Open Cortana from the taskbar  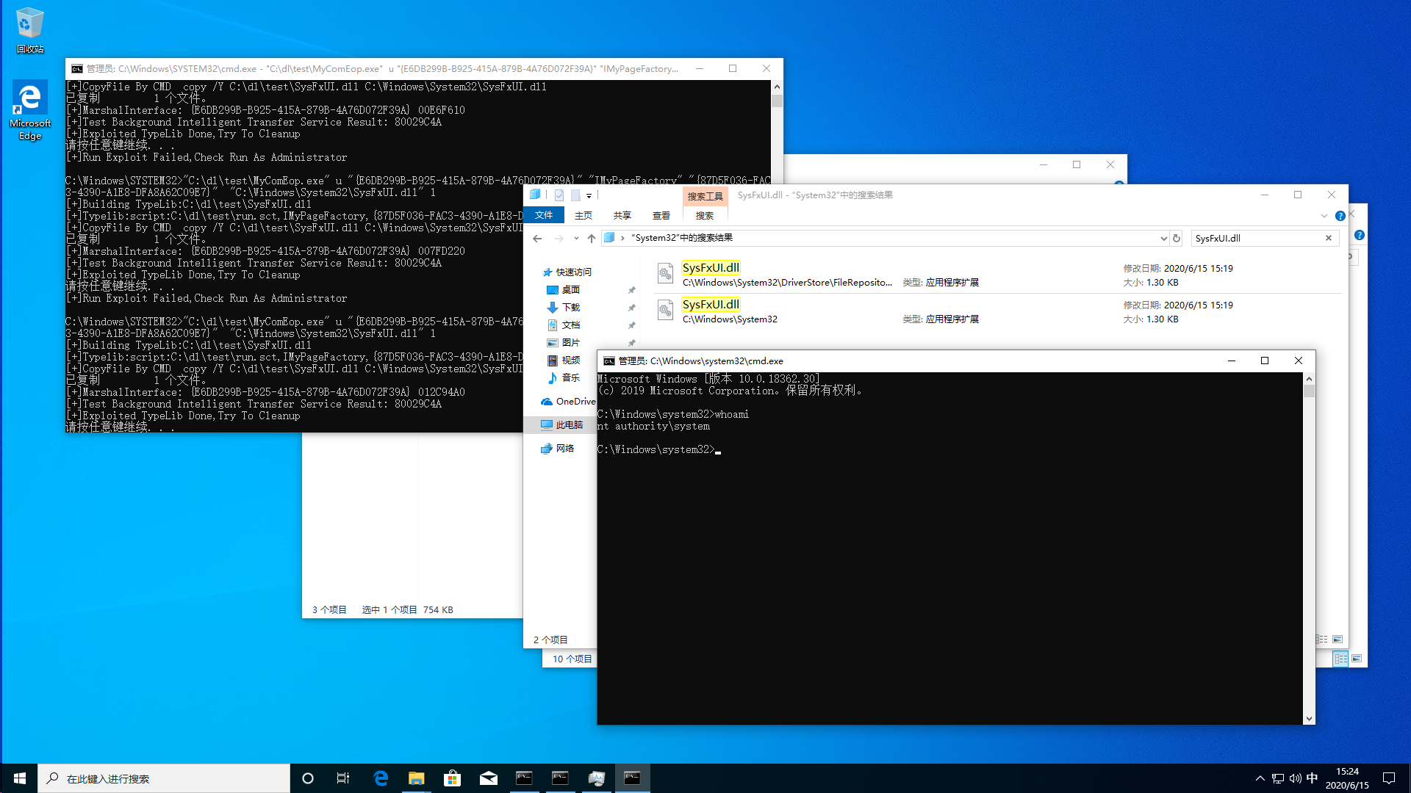308,778
